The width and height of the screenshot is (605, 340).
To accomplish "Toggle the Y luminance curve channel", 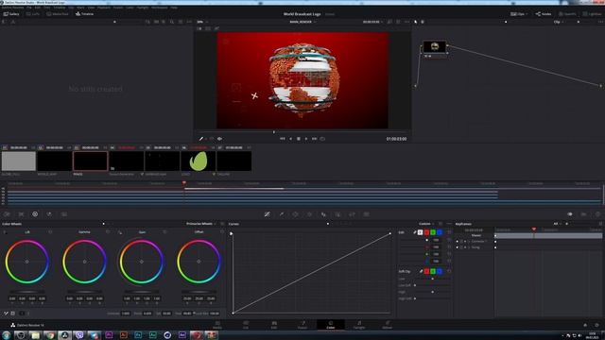I will click(420, 232).
